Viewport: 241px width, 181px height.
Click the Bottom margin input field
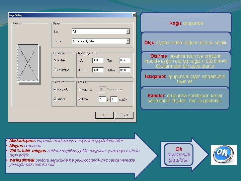pos(125,70)
